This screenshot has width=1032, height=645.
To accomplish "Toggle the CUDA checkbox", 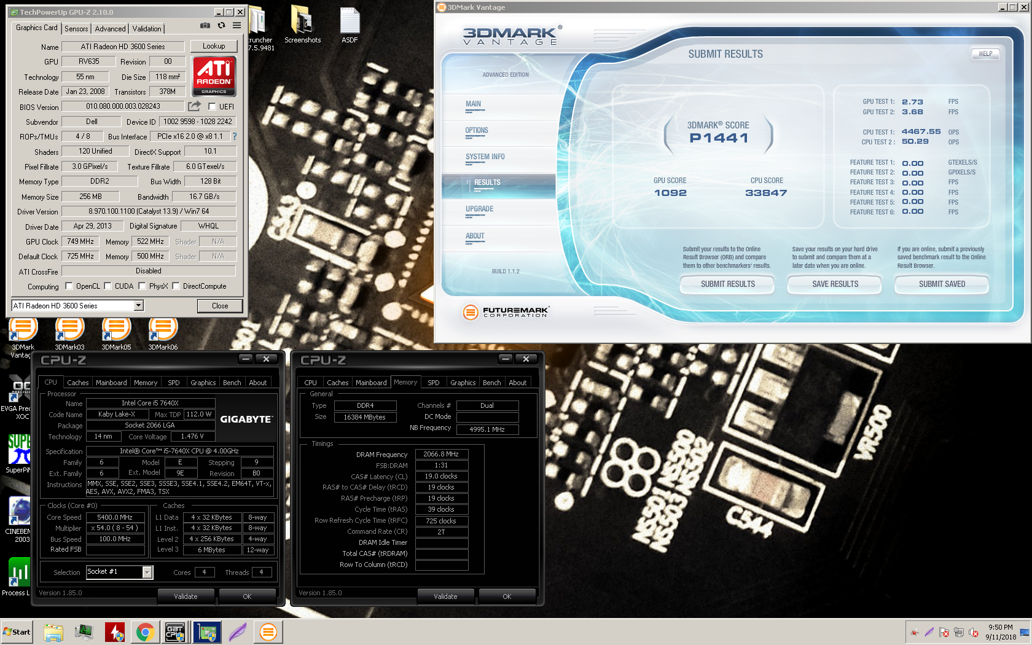I will 107,286.
